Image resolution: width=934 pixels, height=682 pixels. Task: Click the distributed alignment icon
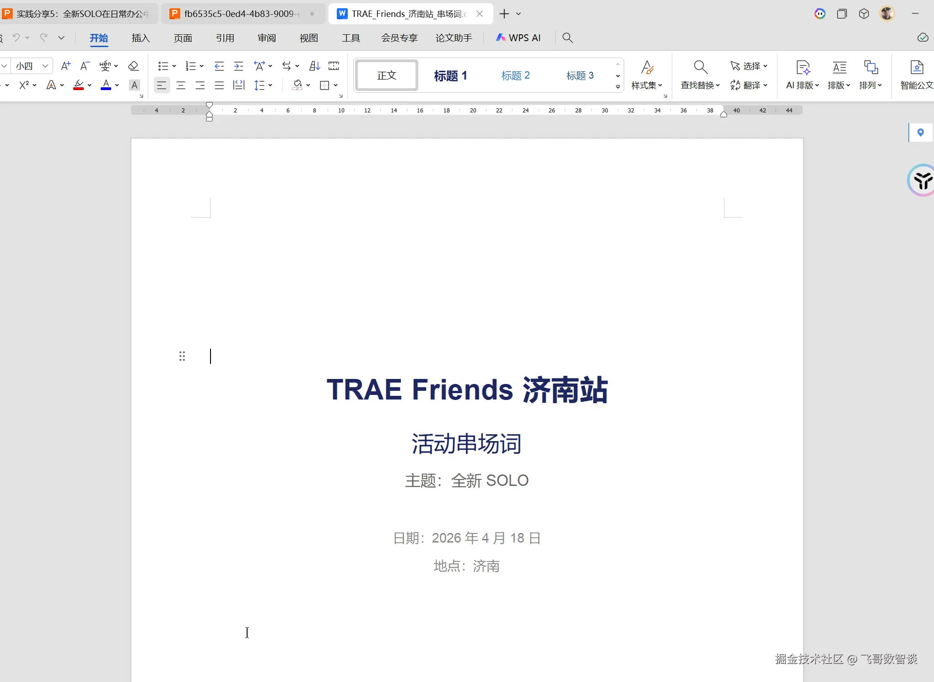[239, 85]
